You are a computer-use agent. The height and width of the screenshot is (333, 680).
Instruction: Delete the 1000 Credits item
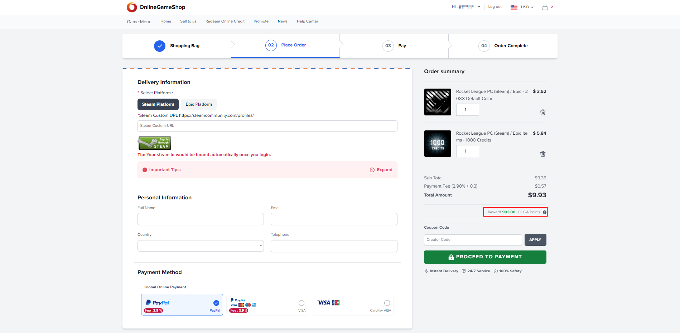pyautogui.click(x=543, y=154)
